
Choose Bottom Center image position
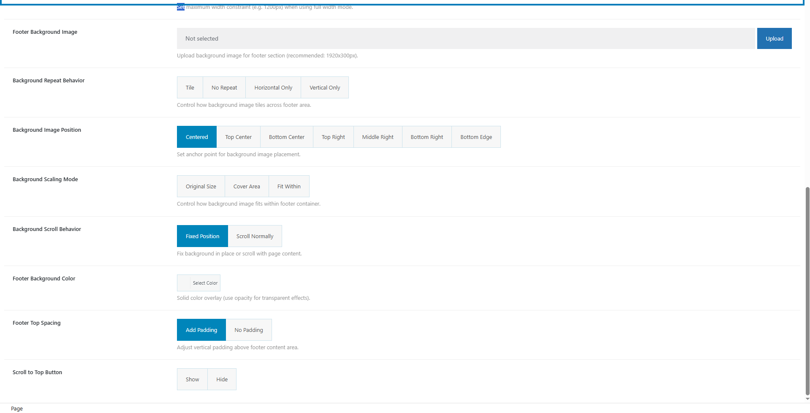286,137
